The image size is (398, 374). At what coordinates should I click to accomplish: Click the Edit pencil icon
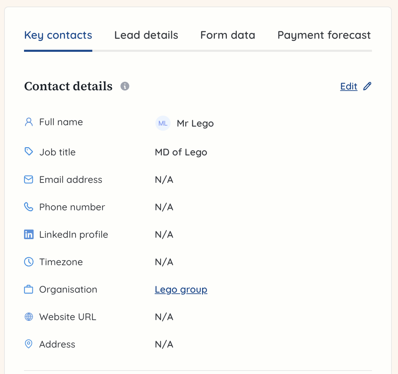[x=367, y=86]
